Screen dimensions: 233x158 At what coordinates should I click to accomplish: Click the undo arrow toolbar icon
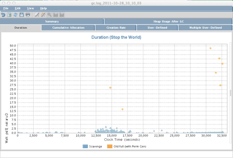click(3, 15)
